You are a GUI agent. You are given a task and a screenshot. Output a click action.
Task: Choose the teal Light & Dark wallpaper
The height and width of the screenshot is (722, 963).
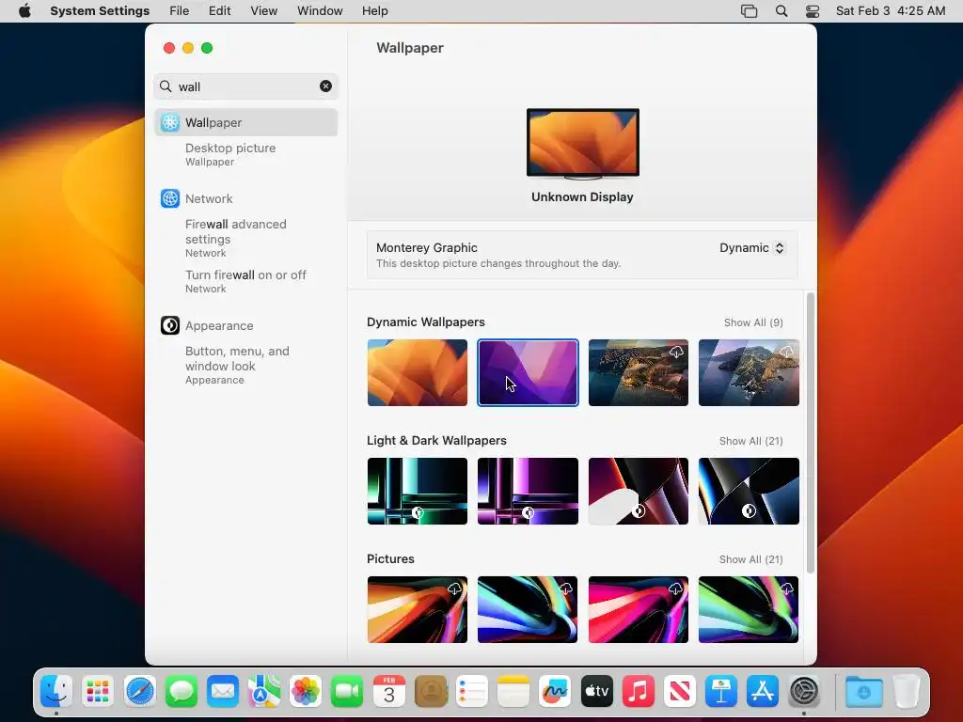tap(417, 491)
